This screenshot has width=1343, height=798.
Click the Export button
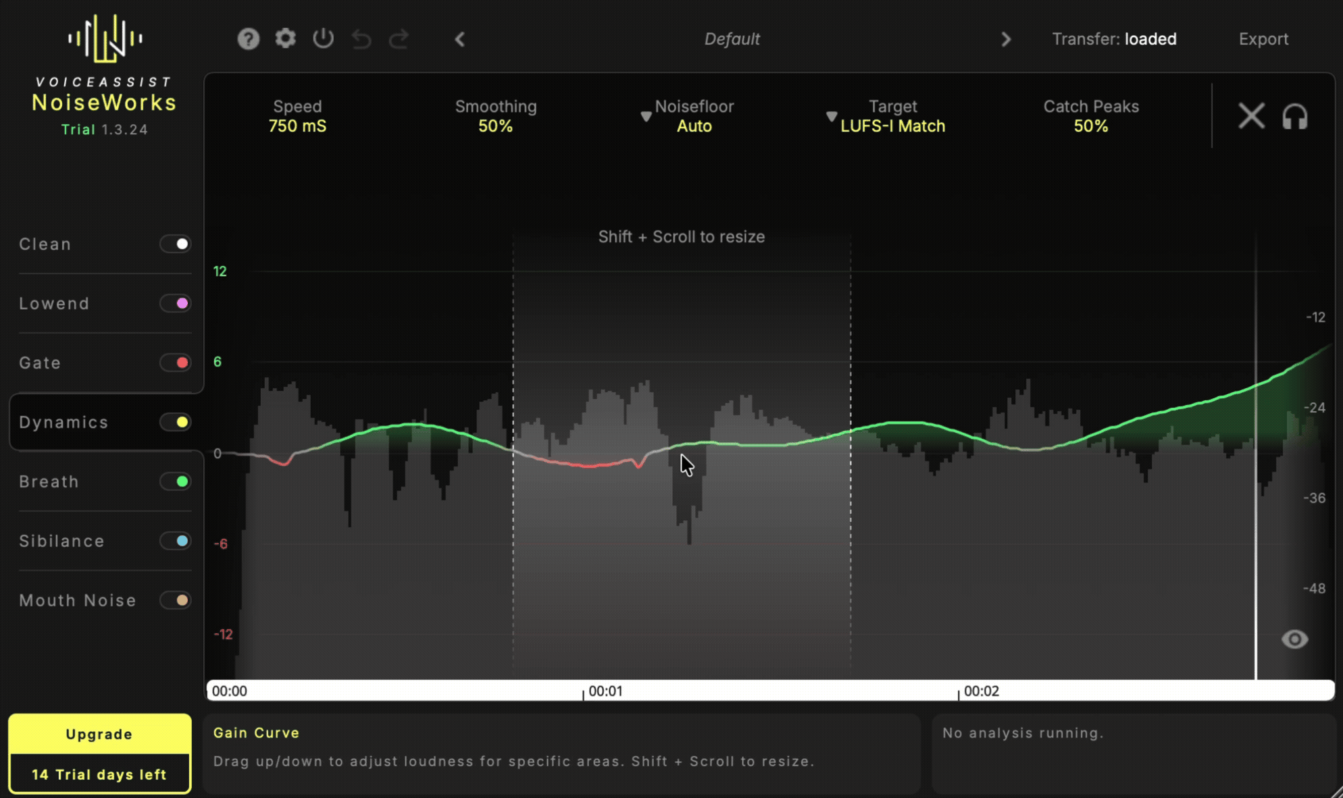tap(1263, 39)
